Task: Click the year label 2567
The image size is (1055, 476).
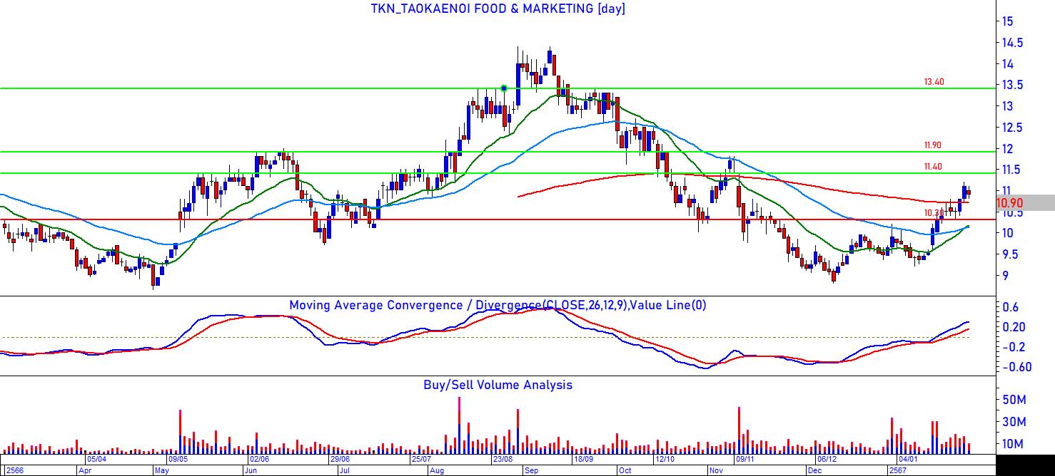Action: (897, 470)
